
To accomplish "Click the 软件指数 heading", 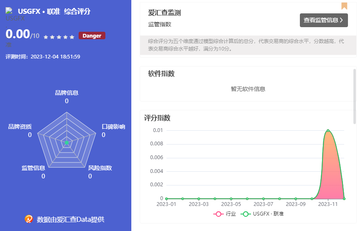I will coord(161,74).
